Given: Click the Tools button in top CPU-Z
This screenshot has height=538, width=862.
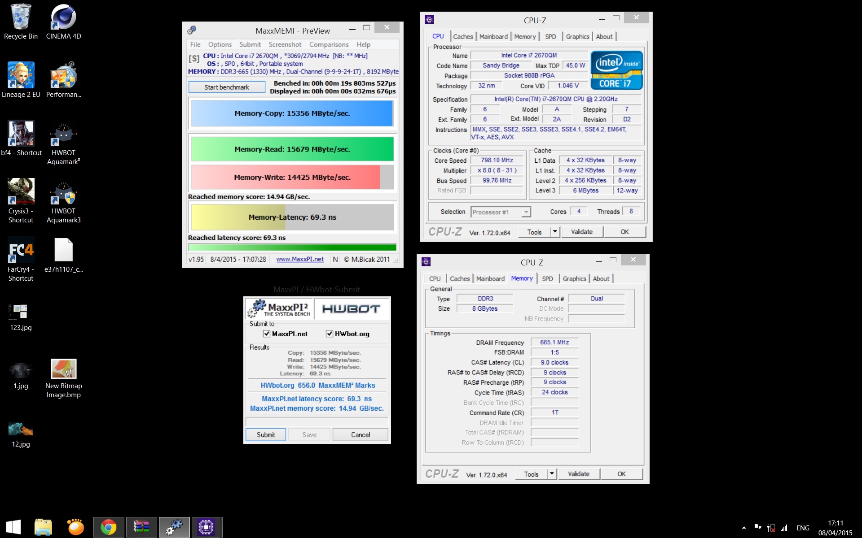Looking at the screenshot, I should pyautogui.click(x=534, y=232).
